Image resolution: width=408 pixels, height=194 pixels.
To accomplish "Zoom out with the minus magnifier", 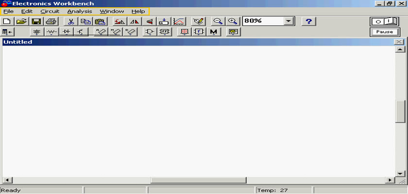I will click(x=218, y=21).
